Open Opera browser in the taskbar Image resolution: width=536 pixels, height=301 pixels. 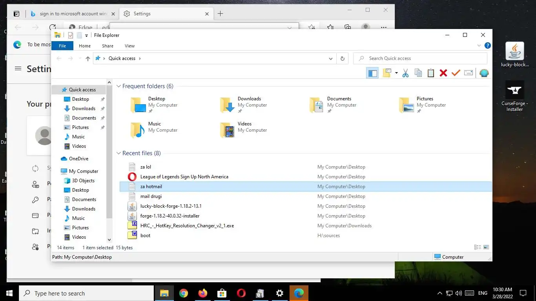pos(241,293)
